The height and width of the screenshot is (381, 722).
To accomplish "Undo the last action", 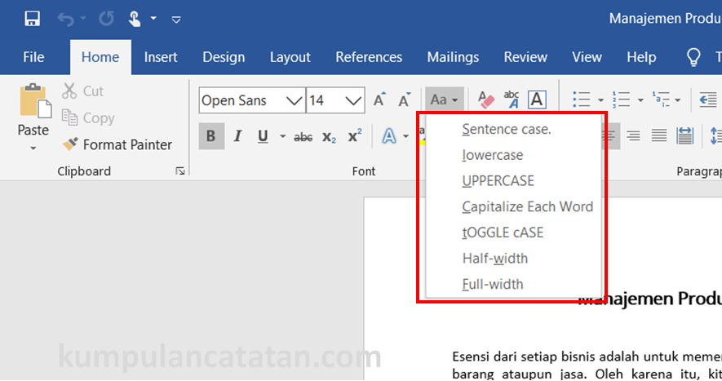I will 66,19.
